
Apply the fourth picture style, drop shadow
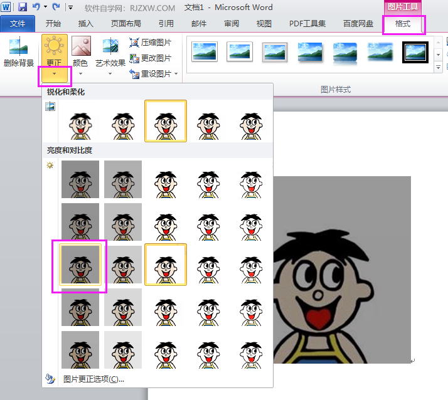pyautogui.click(x=310, y=51)
